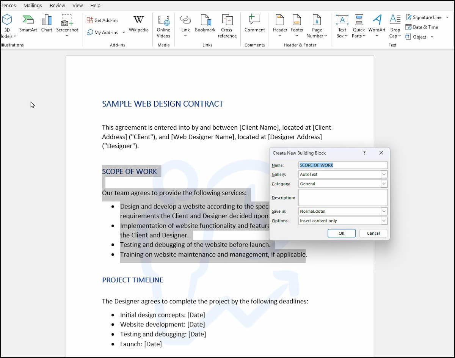Open My Add-ins
This screenshot has height=358, width=455.
point(102,32)
